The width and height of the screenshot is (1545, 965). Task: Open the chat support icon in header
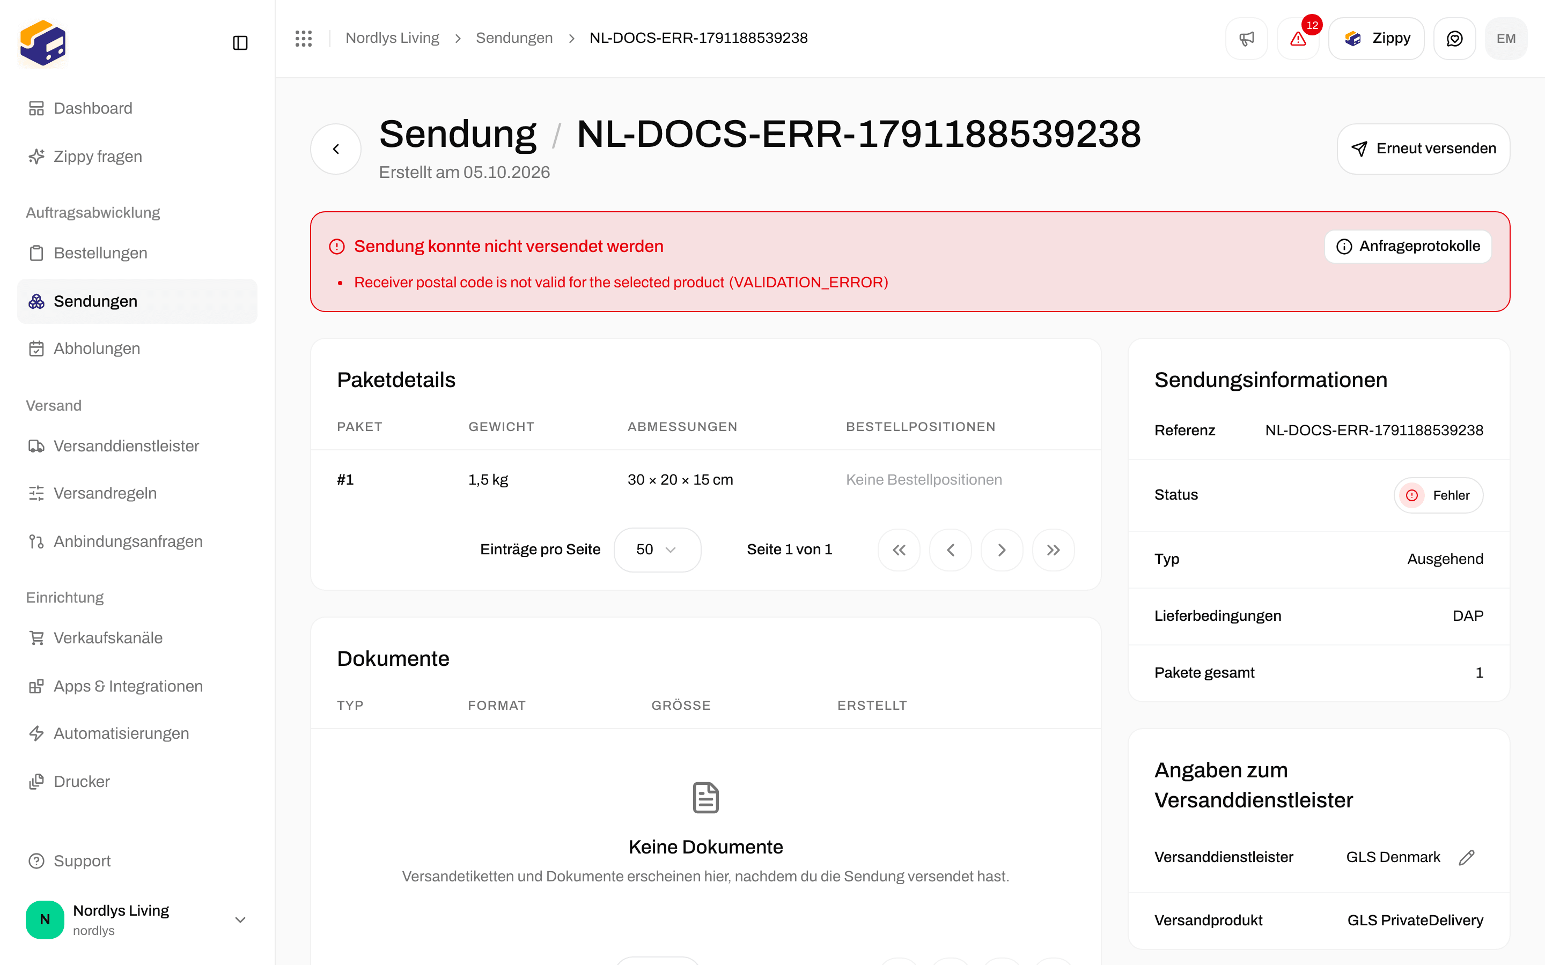tap(1454, 38)
